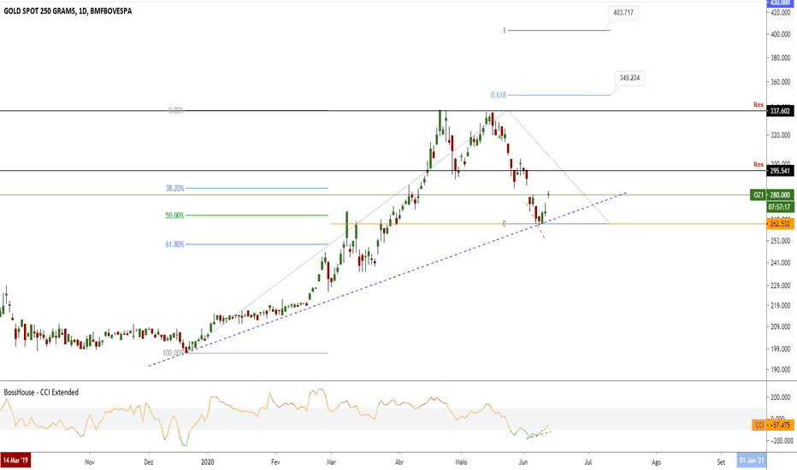Click the OZ1 280.000 last price tag
Image resolution: width=797 pixels, height=470 pixels.
click(x=772, y=195)
